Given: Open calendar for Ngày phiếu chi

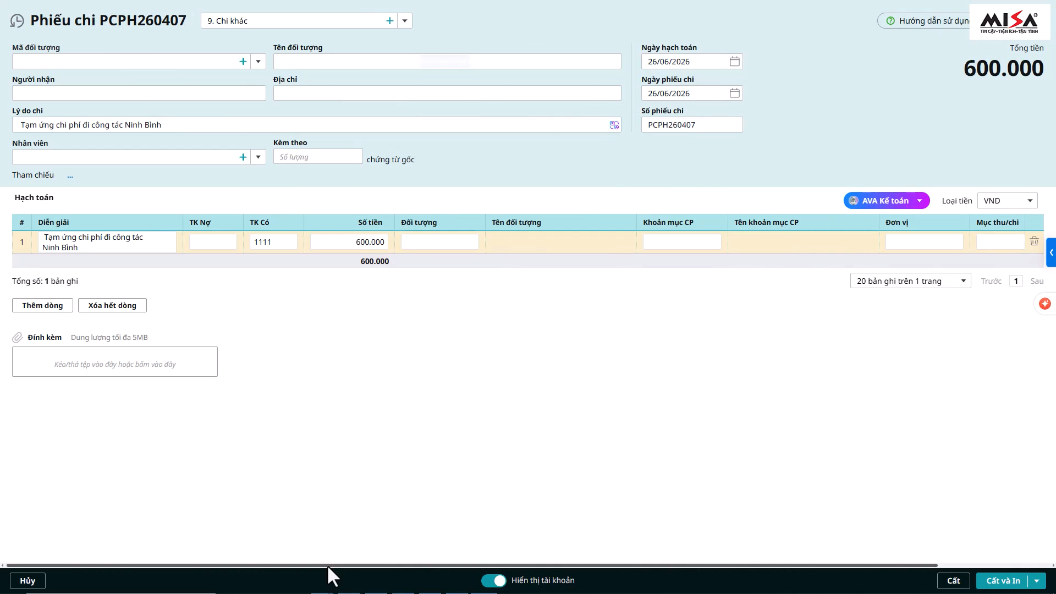Looking at the screenshot, I should tap(734, 93).
